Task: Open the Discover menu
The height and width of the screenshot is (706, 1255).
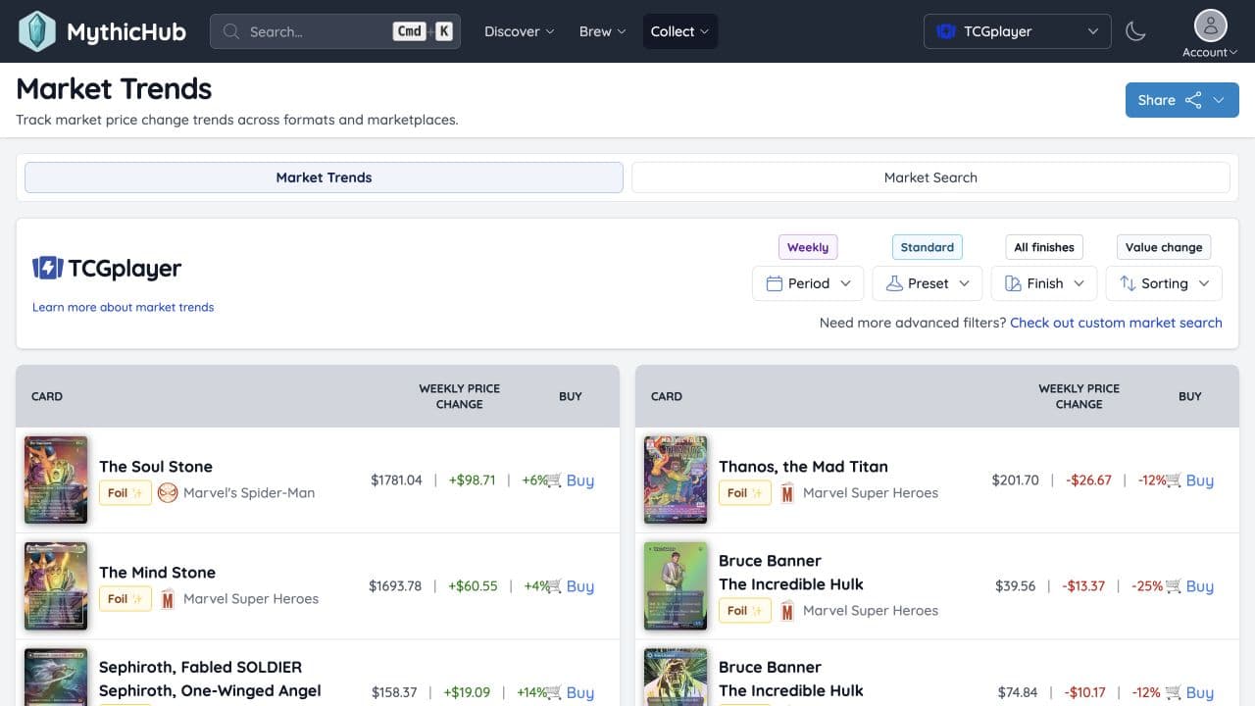Action: coord(520,31)
